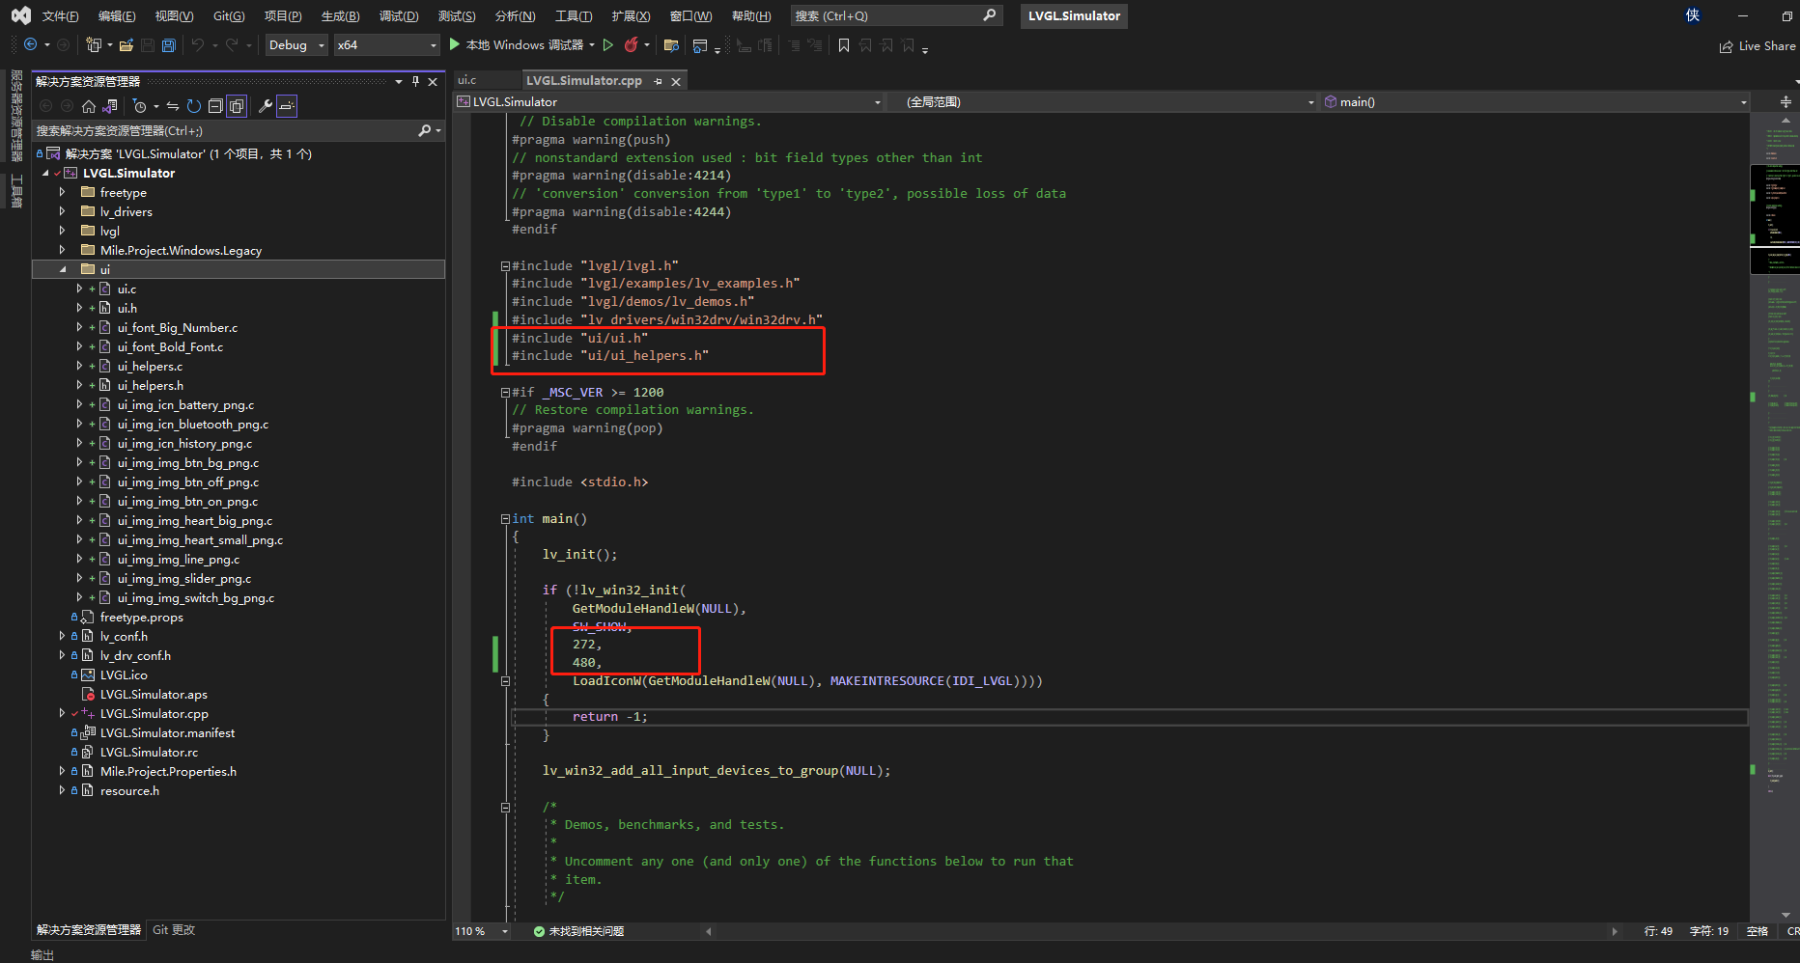The height and width of the screenshot is (963, 1800).
Task: Select ui_helpers.c in Solution Explorer
Action: (150, 366)
